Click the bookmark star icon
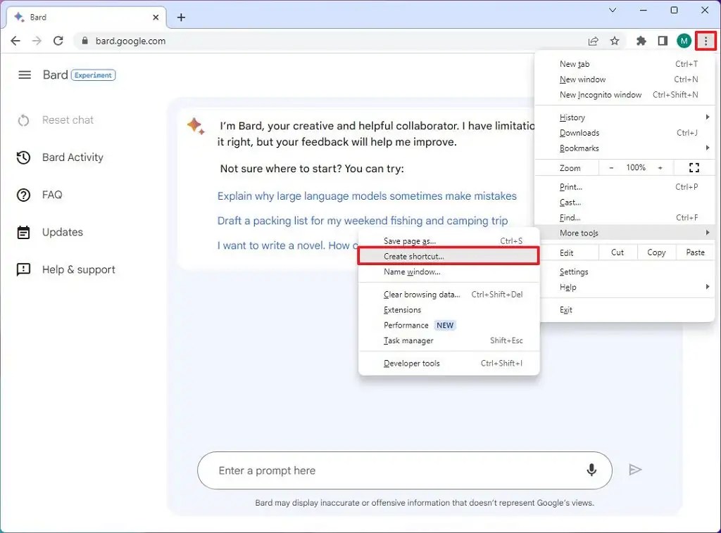The width and height of the screenshot is (721, 533). pos(615,41)
